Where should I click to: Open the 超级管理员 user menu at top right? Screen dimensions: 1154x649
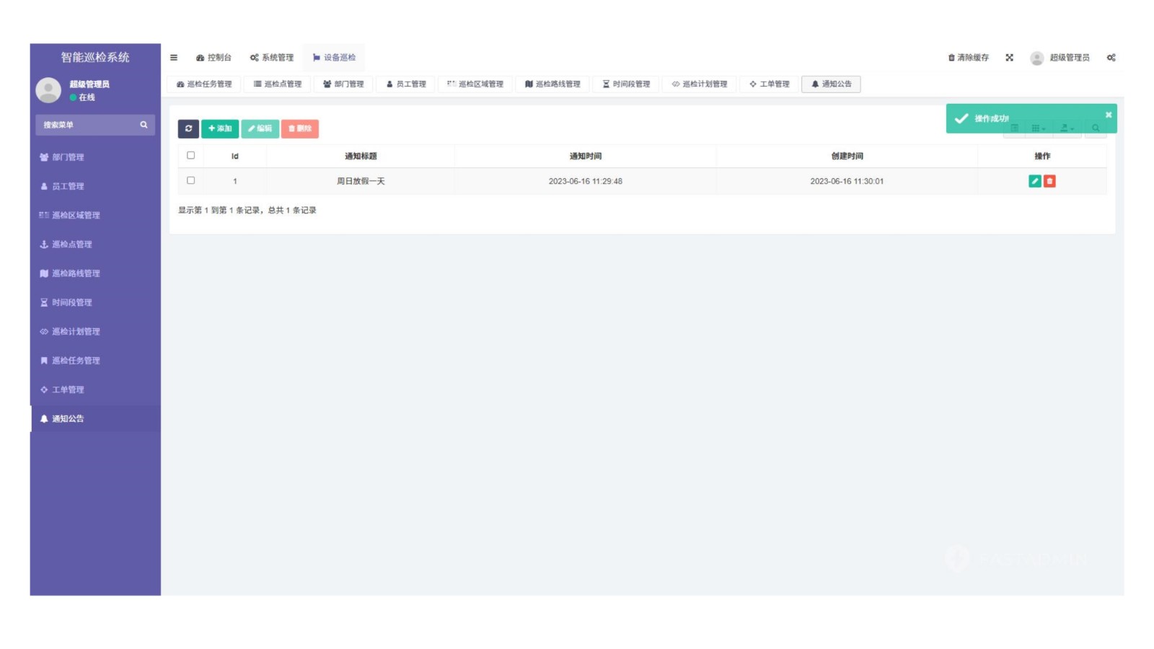(1060, 58)
